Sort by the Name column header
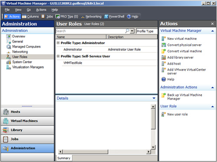 (81, 37)
